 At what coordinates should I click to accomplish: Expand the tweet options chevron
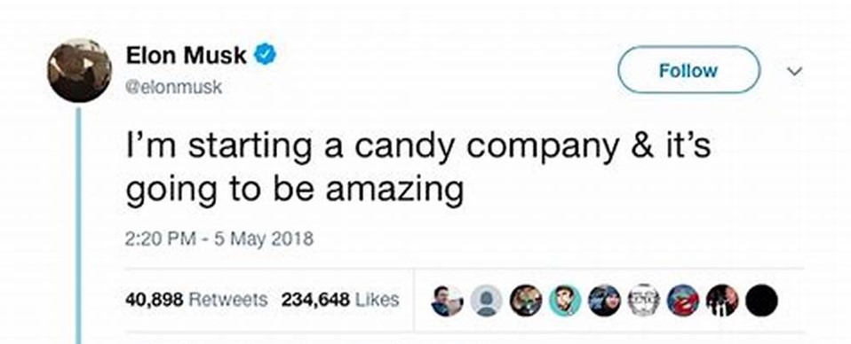[794, 71]
